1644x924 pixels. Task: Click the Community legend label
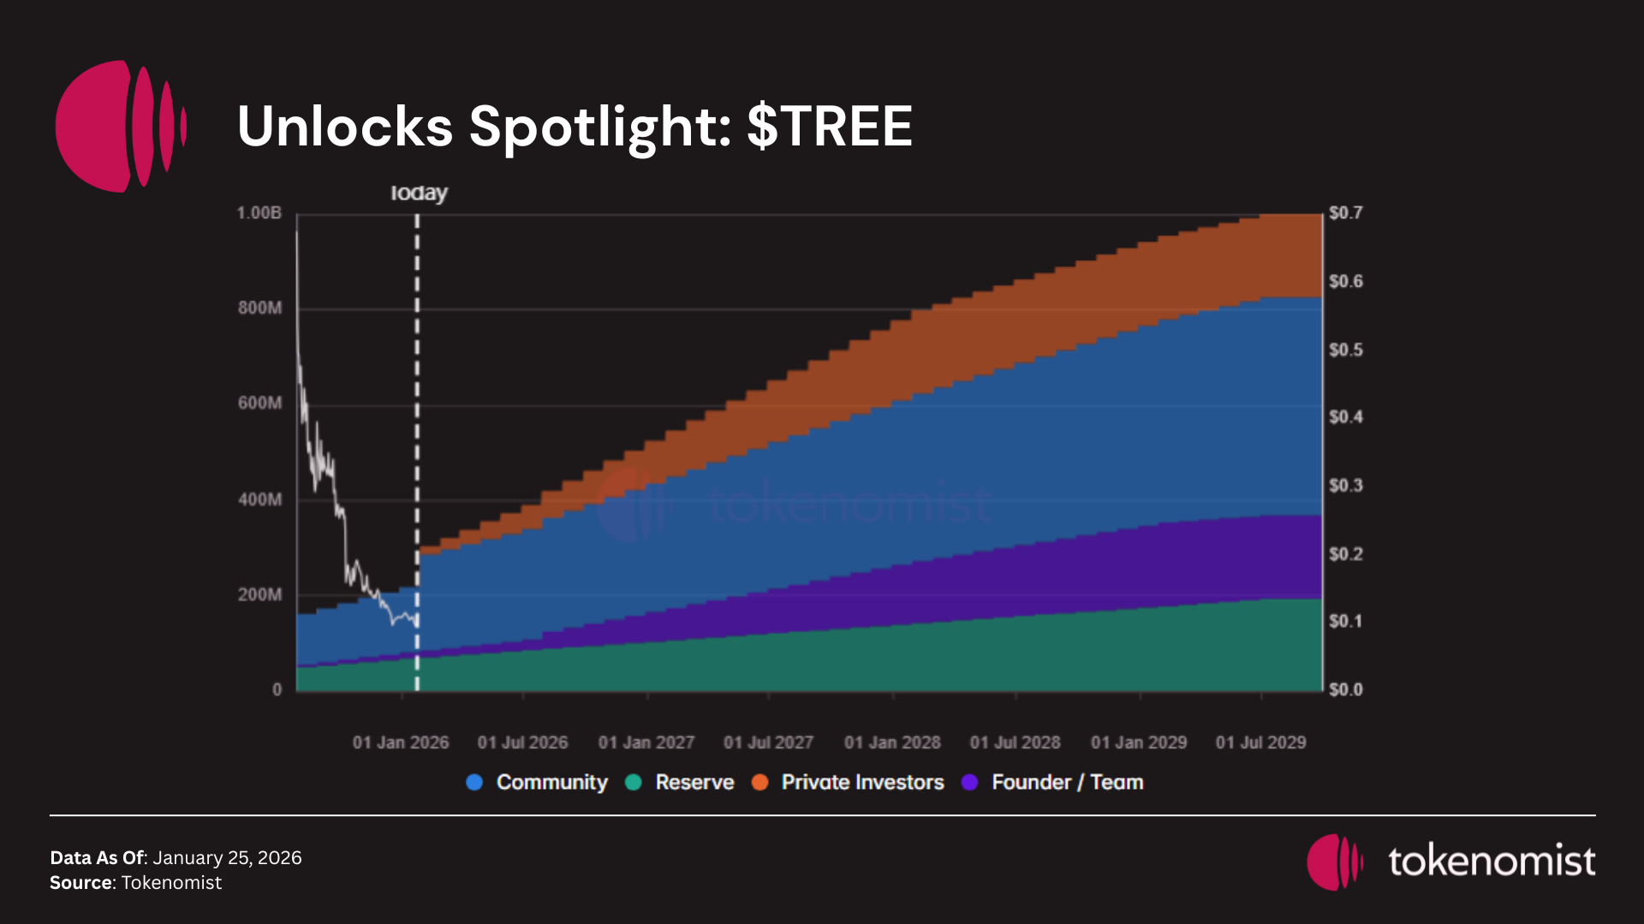click(551, 782)
